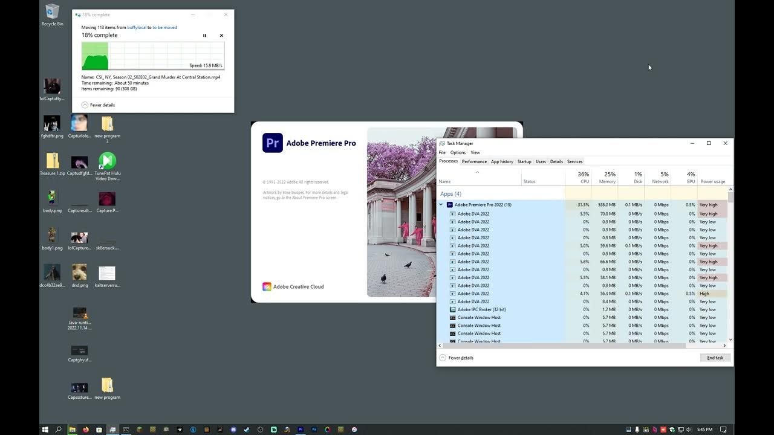The image size is (774, 435).
Task: Sort processes by CPU column
Action: coord(579,177)
